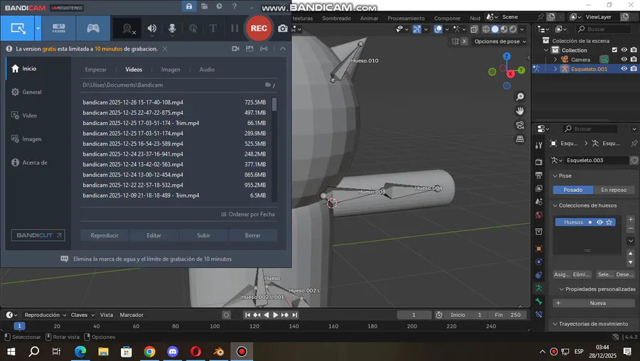640x361 pixels.
Task: Take a screenshot with the camera icon
Action: [282, 28]
